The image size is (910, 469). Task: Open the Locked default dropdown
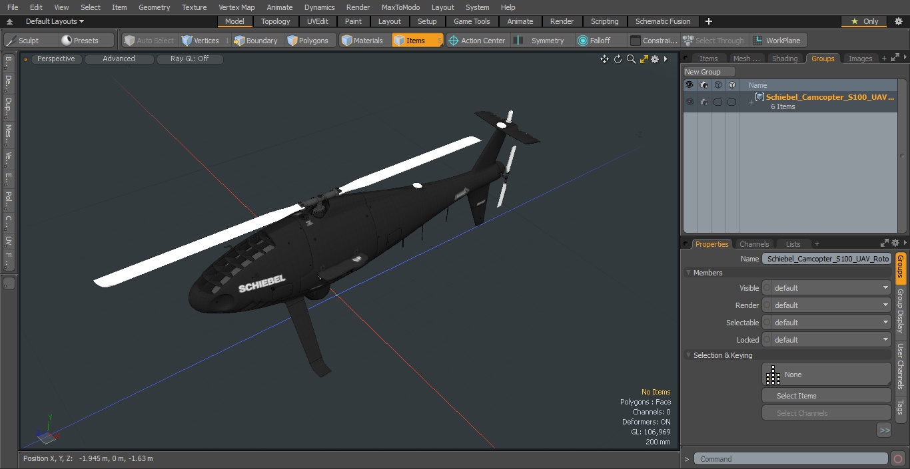(x=831, y=340)
